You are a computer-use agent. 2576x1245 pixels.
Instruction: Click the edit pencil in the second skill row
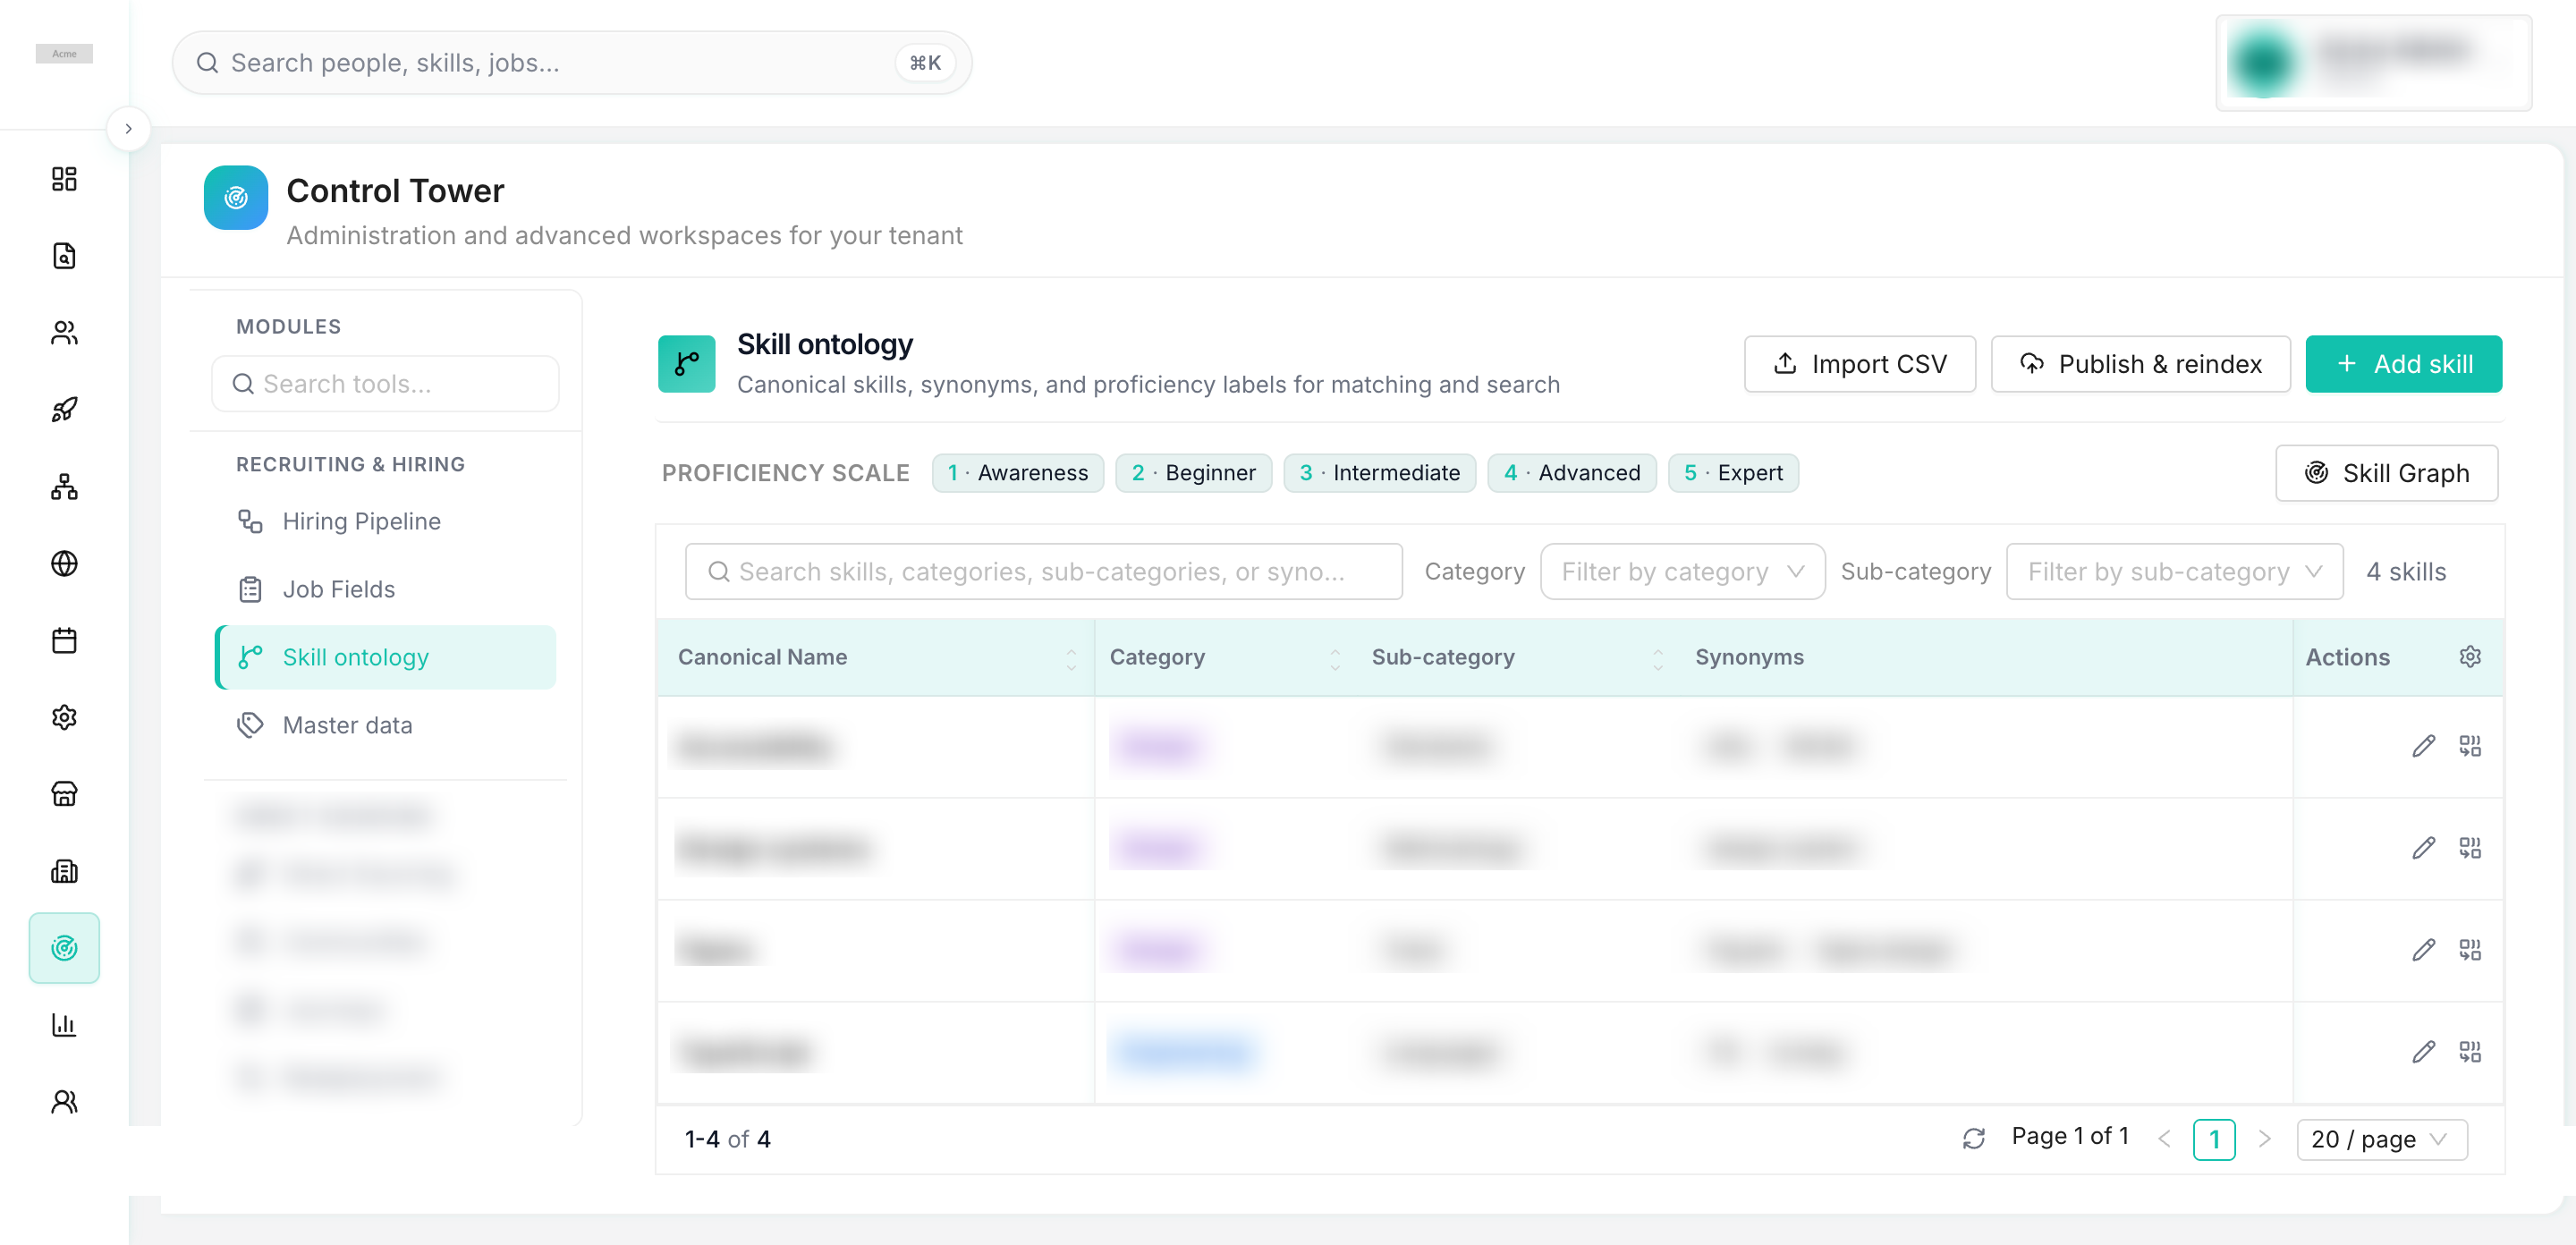(x=2423, y=848)
